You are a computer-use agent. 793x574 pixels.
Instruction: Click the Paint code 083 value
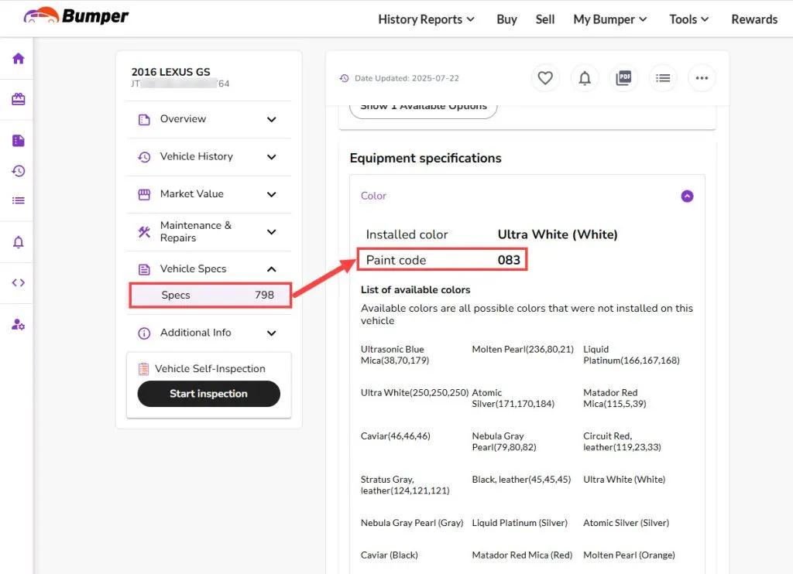509,260
